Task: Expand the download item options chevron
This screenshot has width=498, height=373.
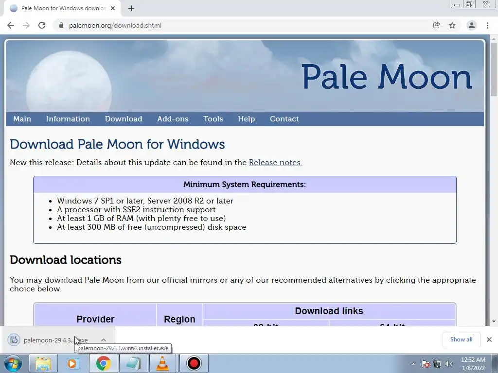Action: (104, 340)
